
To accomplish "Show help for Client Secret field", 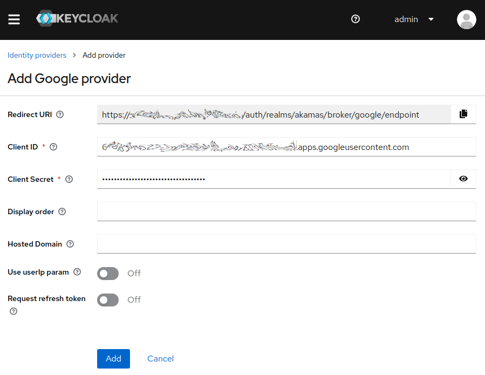I will 69,179.
